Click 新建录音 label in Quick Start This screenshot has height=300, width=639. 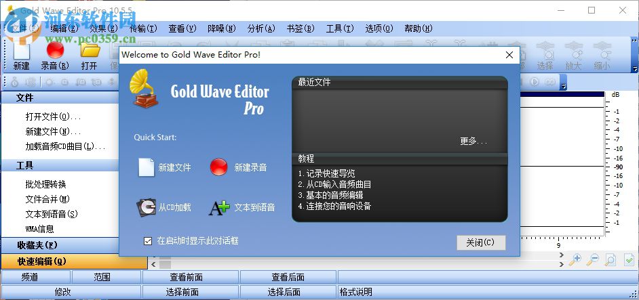click(x=250, y=167)
